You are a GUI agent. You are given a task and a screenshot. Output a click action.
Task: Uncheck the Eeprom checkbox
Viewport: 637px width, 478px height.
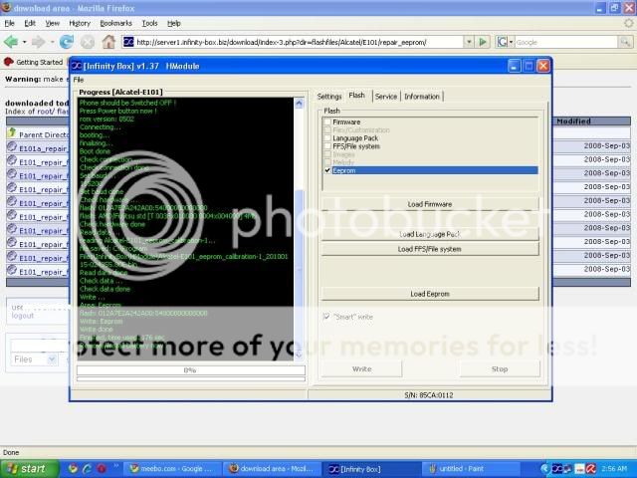pos(327,170)
